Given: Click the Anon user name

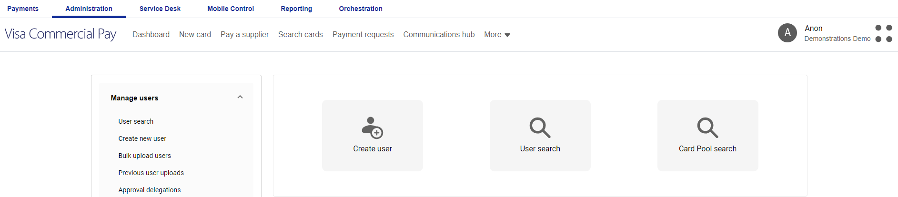Looking at the screenshot, I should pos(814,29).
